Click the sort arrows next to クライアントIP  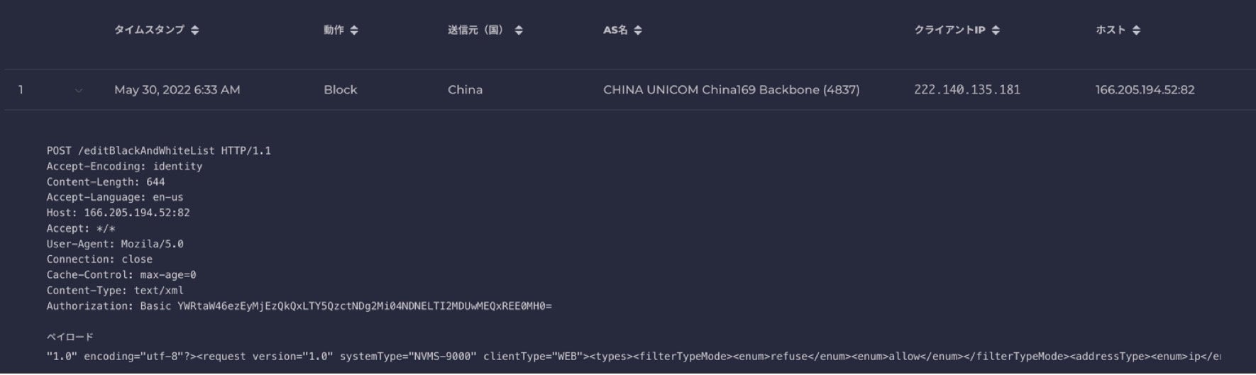pyautogui.click(x=996, y=30)
